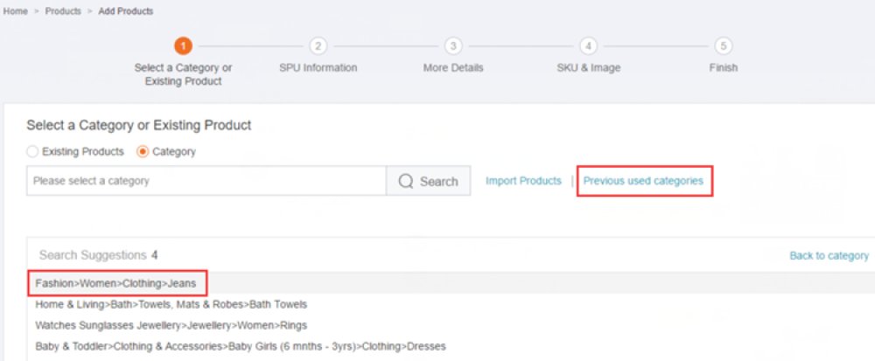Pick the Jewellery>Women>Rings suggestion

tap(171, 325)
